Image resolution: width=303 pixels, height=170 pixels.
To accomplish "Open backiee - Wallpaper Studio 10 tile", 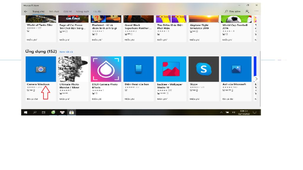I will pos(171,79).
